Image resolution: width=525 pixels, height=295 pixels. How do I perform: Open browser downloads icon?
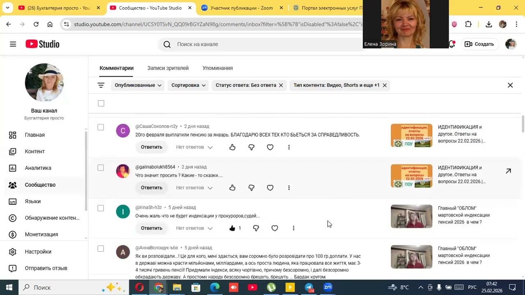click(x=488, y=24)
